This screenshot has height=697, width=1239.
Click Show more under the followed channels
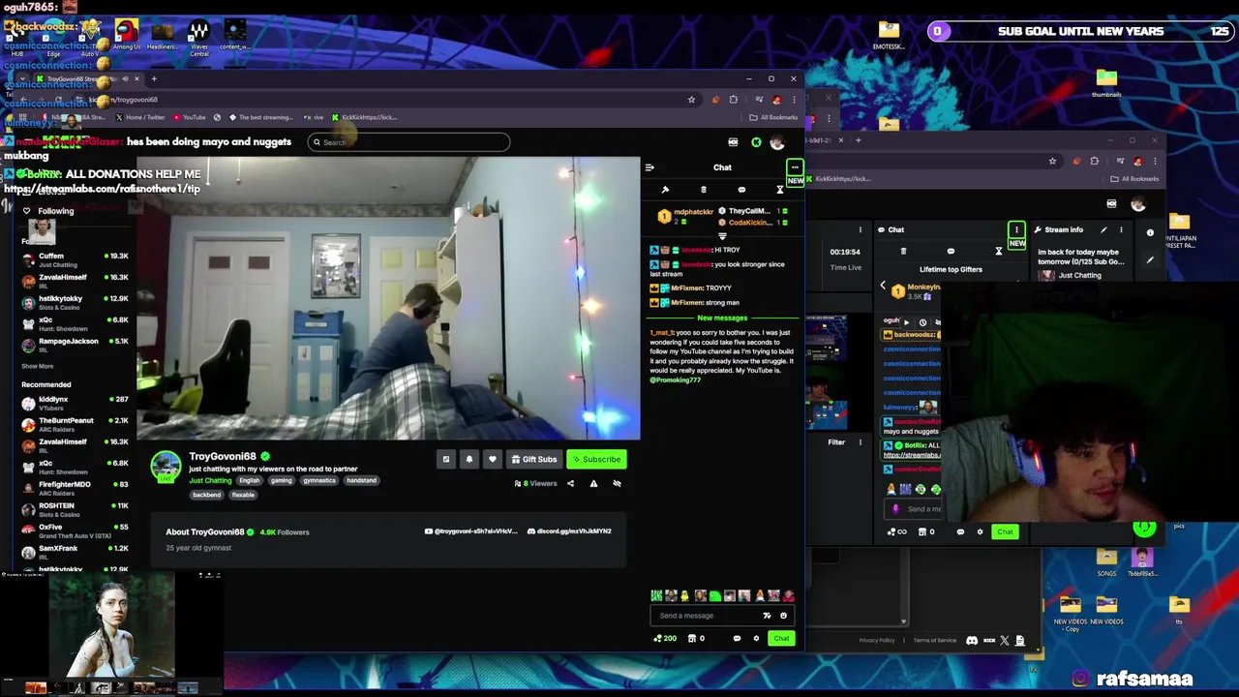(x=38, y=366)
